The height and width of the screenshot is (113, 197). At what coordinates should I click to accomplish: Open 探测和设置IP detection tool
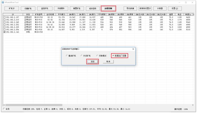145,8
